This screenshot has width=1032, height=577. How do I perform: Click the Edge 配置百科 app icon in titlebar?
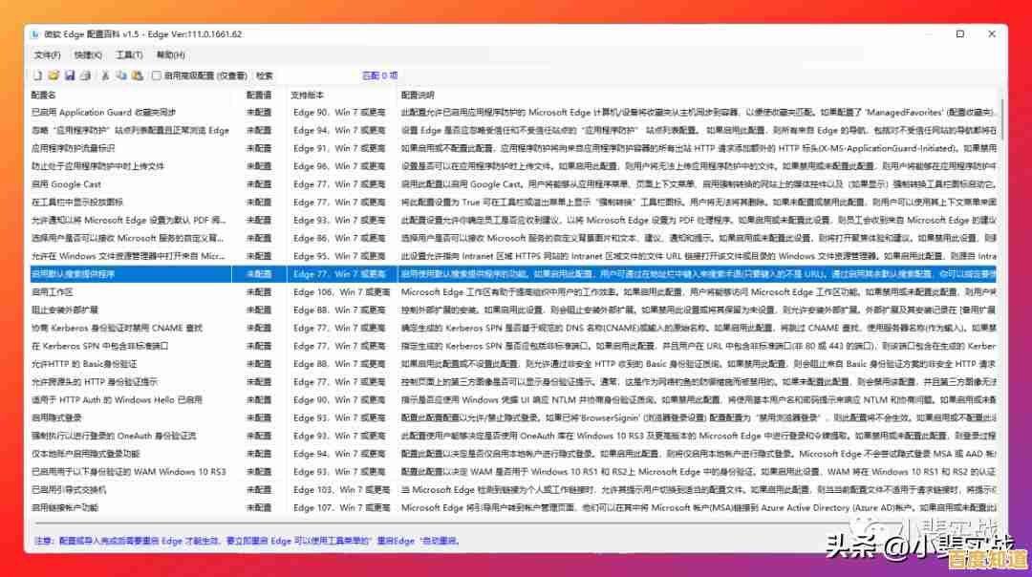click(x=33, y=33)
